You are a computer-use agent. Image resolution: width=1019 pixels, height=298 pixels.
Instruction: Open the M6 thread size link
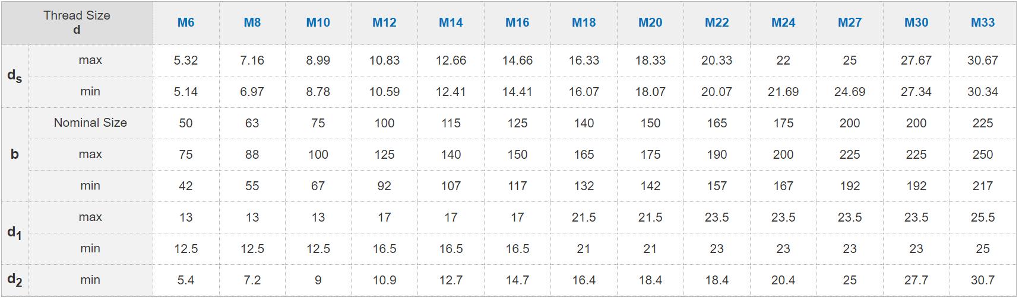pos(186,23)
